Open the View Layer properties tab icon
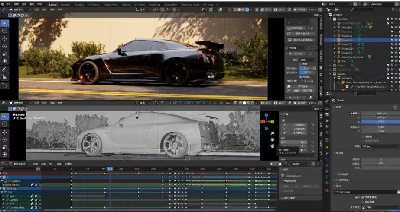This screenshot has width=400, height=212. point(327,120)
